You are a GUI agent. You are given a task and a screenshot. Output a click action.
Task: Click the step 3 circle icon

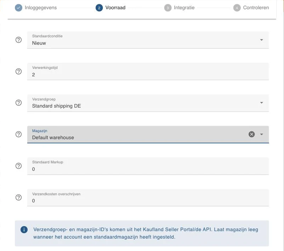coord(168,7)
